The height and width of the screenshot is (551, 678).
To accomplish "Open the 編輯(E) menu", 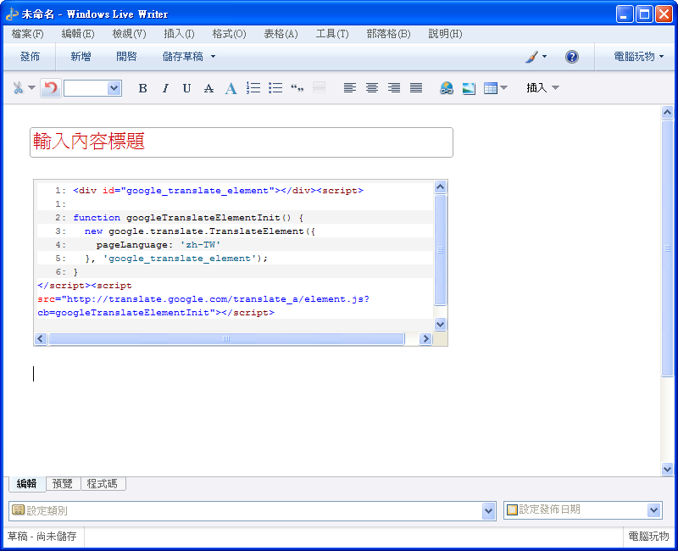I will coord(78,34).
